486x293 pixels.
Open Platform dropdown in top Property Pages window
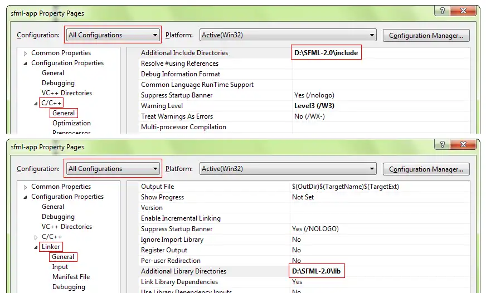288,35
